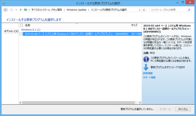Minimize the window
Screen dimensions: 196x116
pyautogui.click(x=177, y=2)
